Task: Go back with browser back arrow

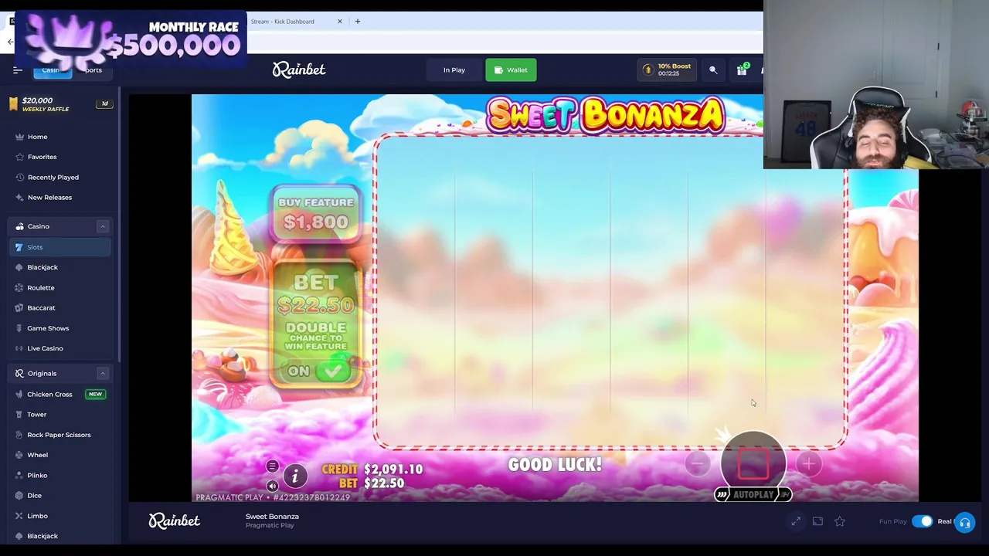Action: (x=9, y=42)
